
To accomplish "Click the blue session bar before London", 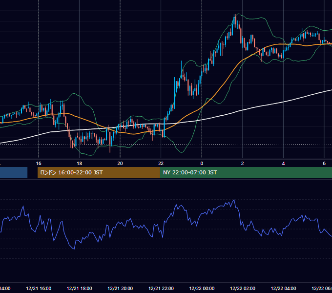I will (14, 172).
